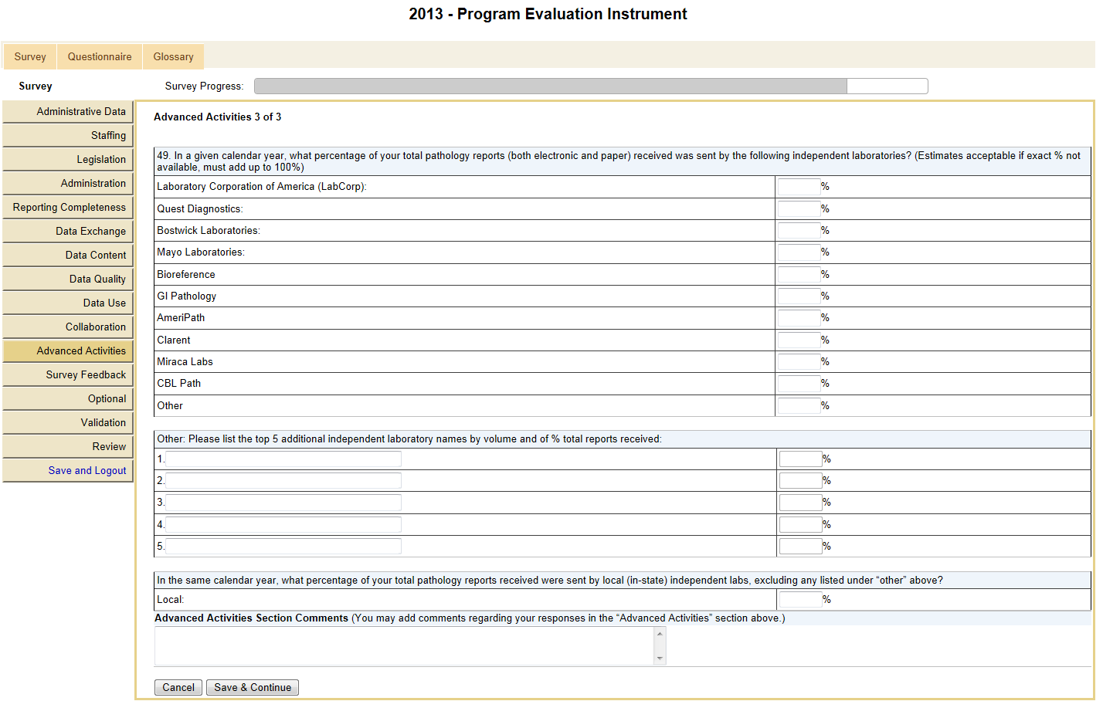
Task: Focus the Quest Diagnostics percentage box
Action: pos(799,209)
